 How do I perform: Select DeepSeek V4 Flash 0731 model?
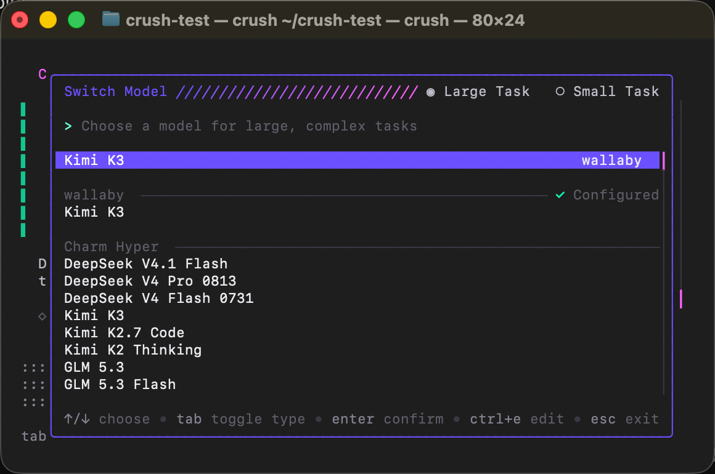point(158,298)
